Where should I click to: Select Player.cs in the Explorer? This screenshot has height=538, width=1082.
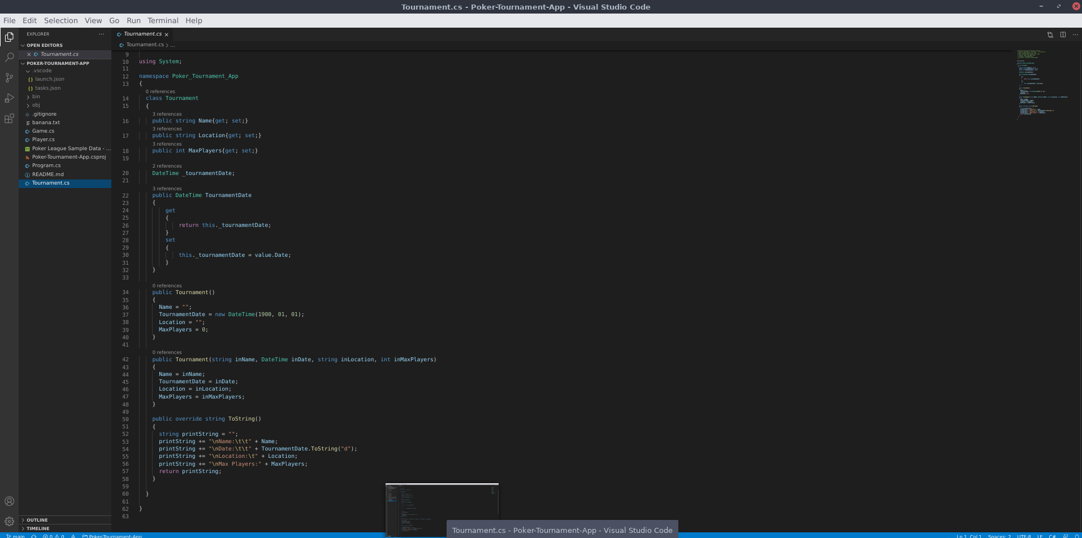point(44,139)
